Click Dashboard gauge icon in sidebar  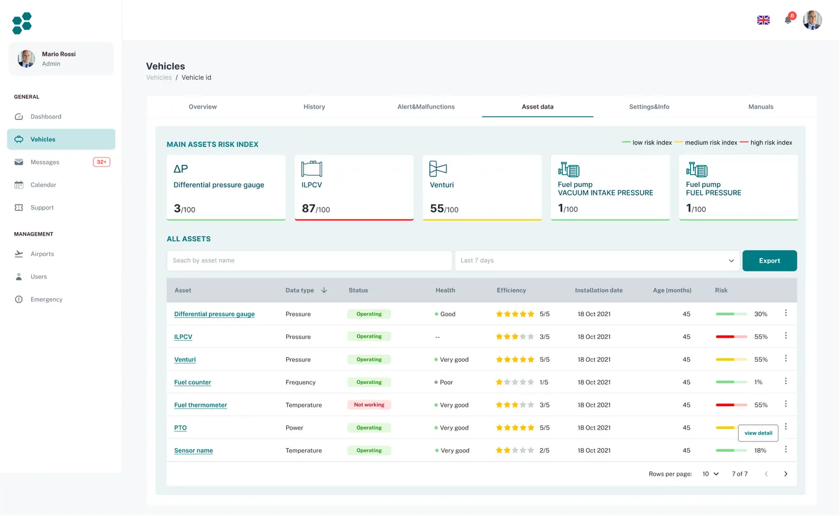coord(19,116)
